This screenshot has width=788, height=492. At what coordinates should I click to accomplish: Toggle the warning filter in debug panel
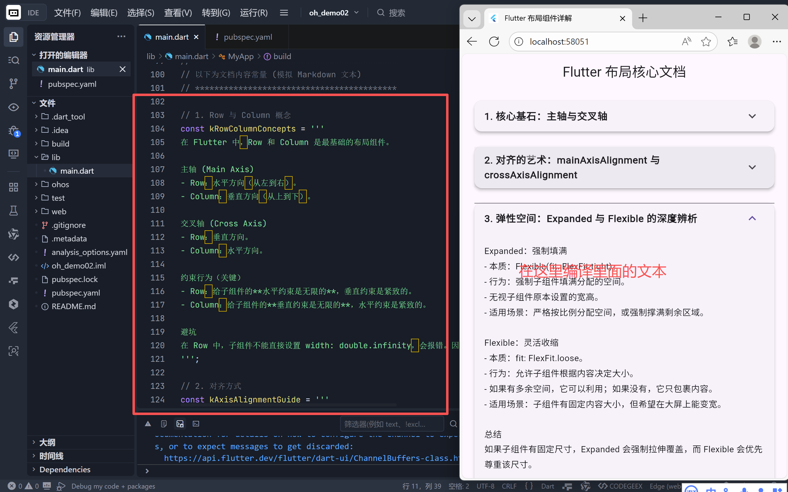[x=148, y=423]
